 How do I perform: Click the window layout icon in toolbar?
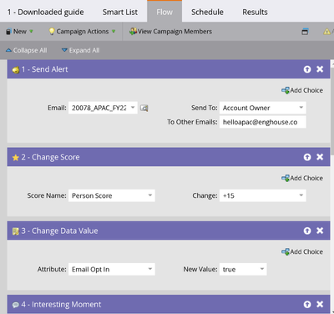(305, 32)
